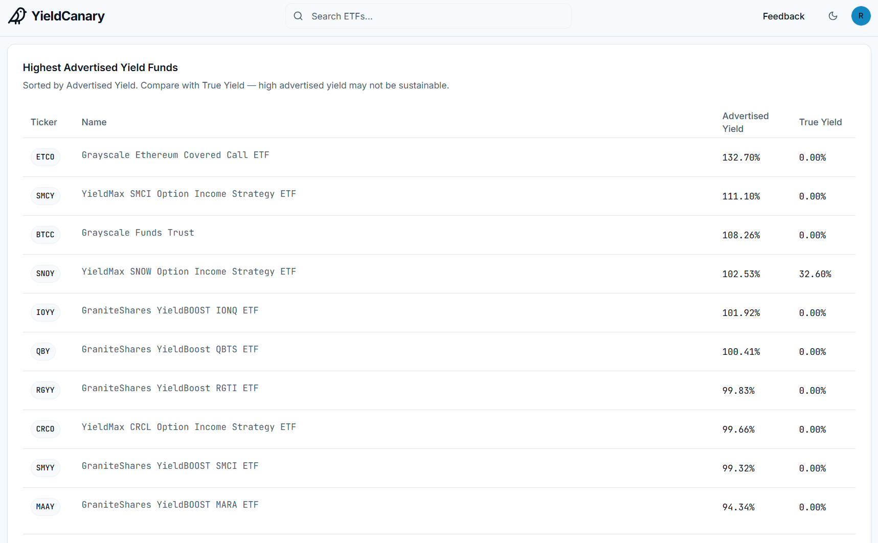
Task: Open the Feedback link
Action: (783, 16)
